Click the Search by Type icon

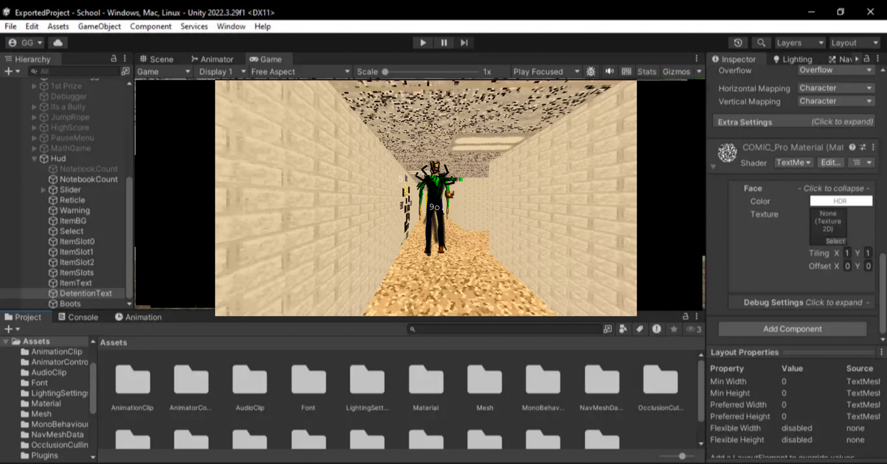tap(623, 329)
